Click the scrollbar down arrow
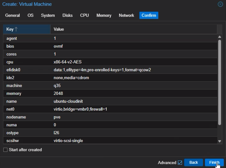This screenshot has width=226, height=168. click(x=220, y=141)
